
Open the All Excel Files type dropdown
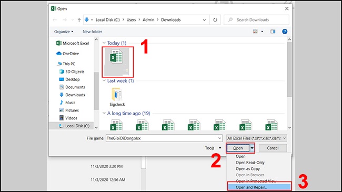257,138
